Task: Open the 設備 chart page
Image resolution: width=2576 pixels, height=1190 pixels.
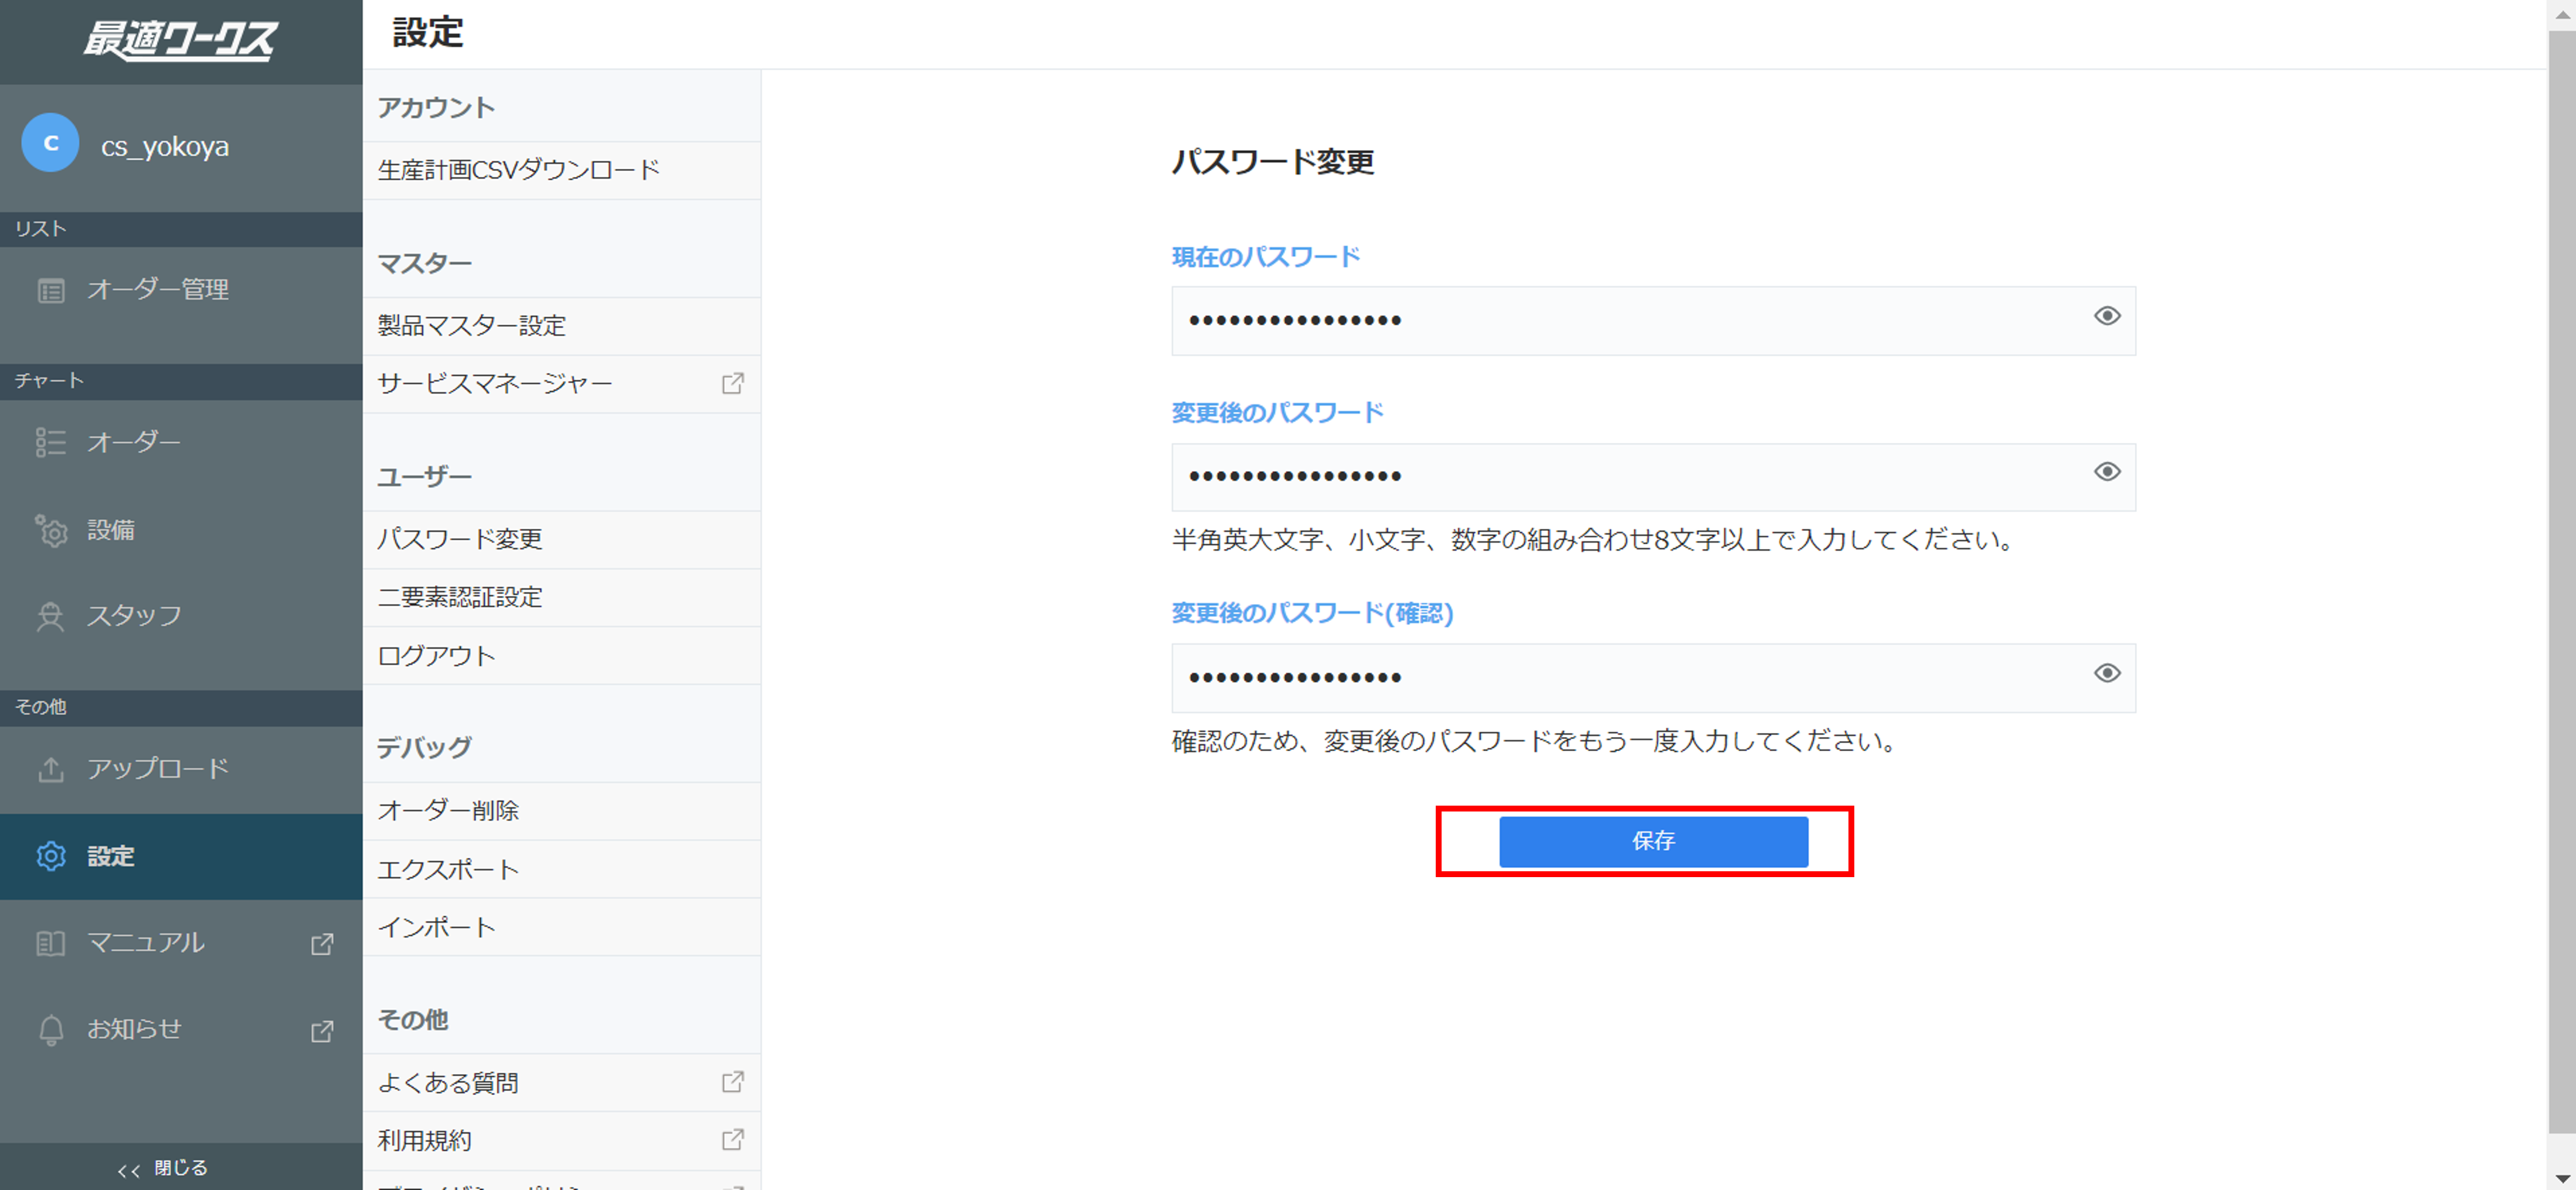Action: [181, 531]
